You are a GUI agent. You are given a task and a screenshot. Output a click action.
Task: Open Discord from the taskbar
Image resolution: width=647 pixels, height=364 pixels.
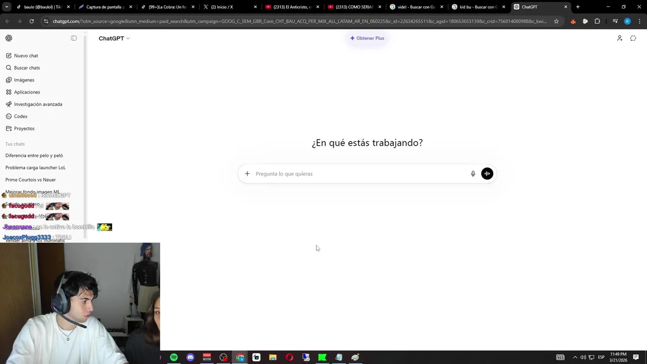tap(190, 357)
